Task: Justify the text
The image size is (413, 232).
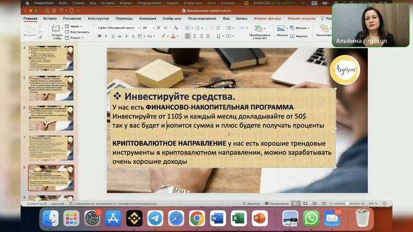Action: (208, 36)
